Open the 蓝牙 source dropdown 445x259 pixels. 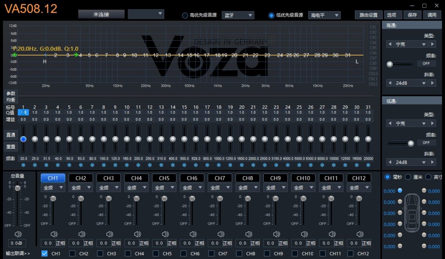tap(238, 15)
